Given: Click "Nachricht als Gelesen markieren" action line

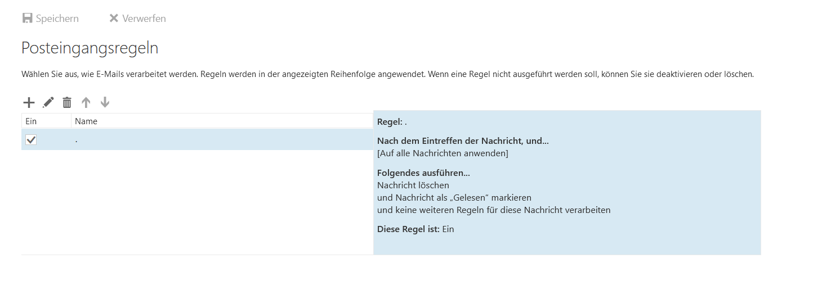Looking at the screenshot, I should [x=454, y=198].
